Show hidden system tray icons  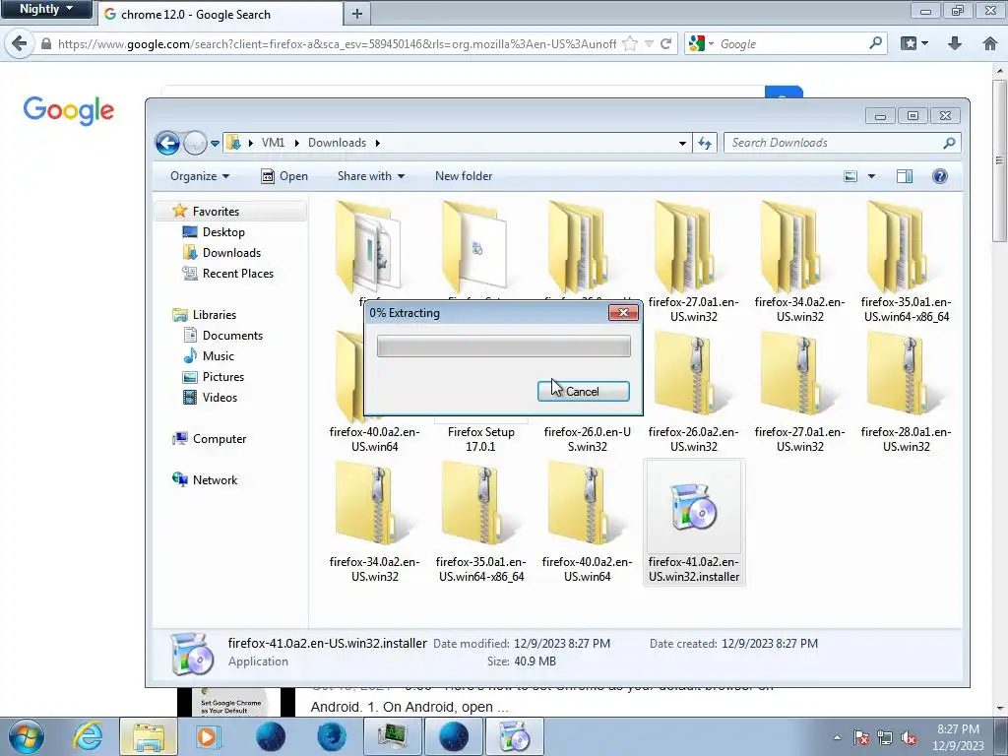pyautogui.click(x=837, y=738)
